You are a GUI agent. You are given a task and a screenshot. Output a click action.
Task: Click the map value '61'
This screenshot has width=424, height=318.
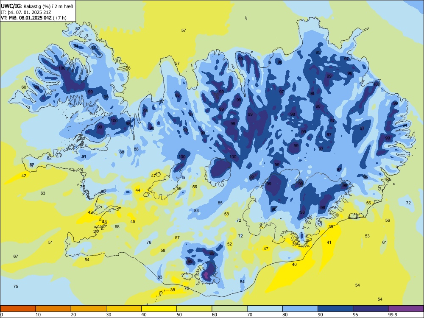pyautogui.click(x=385, y=242)
